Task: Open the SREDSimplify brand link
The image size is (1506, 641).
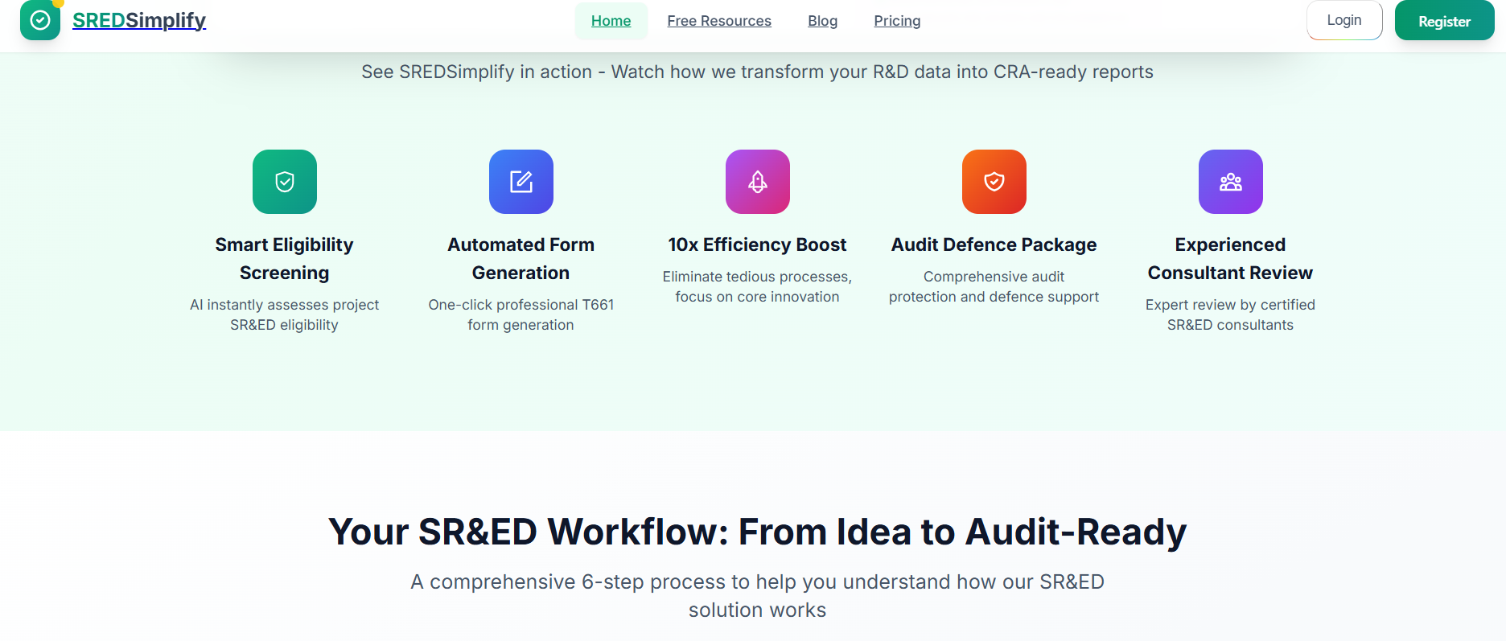Action: pyautogui.click(x=139, y=20)
